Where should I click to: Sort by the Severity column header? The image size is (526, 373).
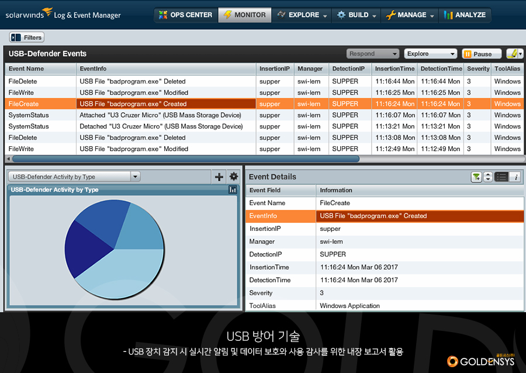(477, 69)
